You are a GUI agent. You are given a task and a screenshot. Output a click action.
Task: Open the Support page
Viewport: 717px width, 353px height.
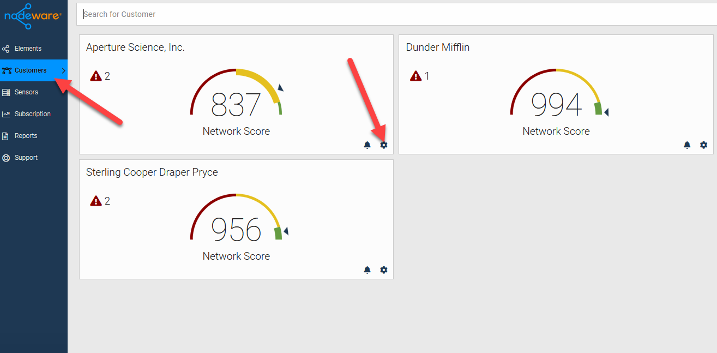pyautogui.click(x=26, y=158)
